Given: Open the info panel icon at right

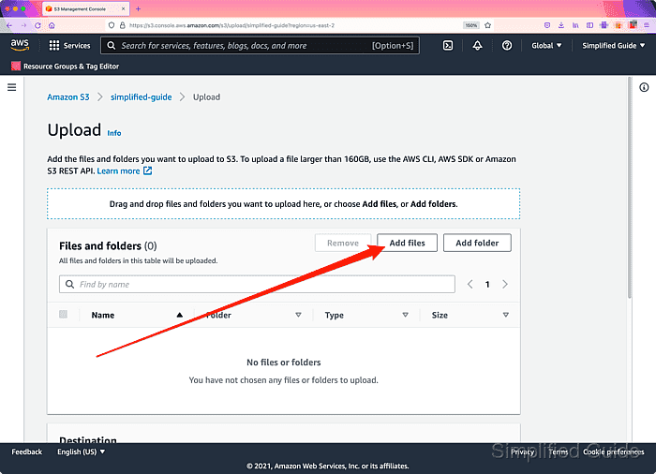Looking at the screenshot, I should tap(644, 87).
